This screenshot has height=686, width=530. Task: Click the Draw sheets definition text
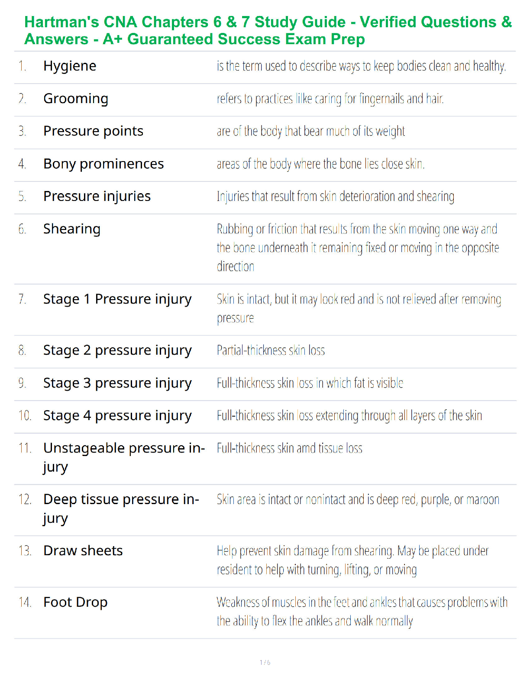point(353,560)
